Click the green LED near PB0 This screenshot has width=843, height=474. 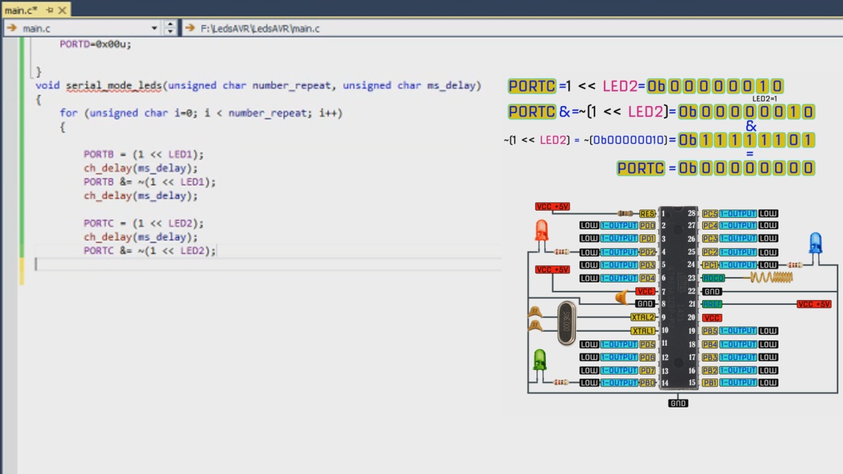pyautogui.click(x=539, y=360)
